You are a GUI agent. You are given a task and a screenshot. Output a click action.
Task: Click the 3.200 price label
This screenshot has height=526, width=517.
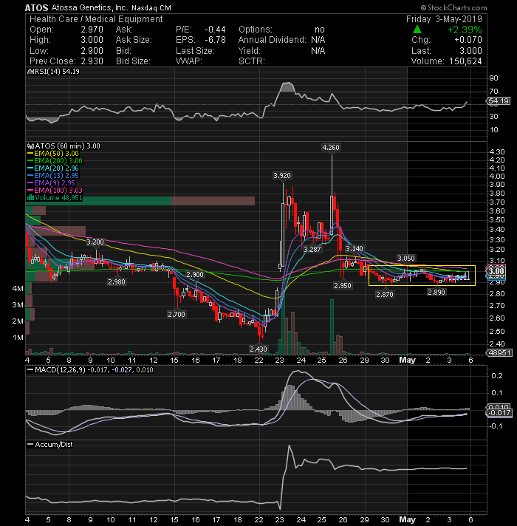[x=95, y=242]
